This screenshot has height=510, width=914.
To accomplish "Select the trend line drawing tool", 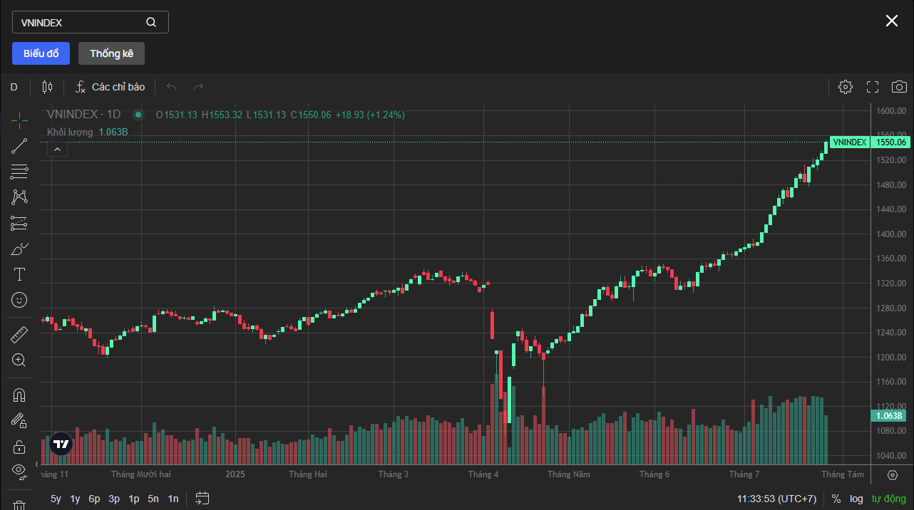I will (x=20, y=146).
